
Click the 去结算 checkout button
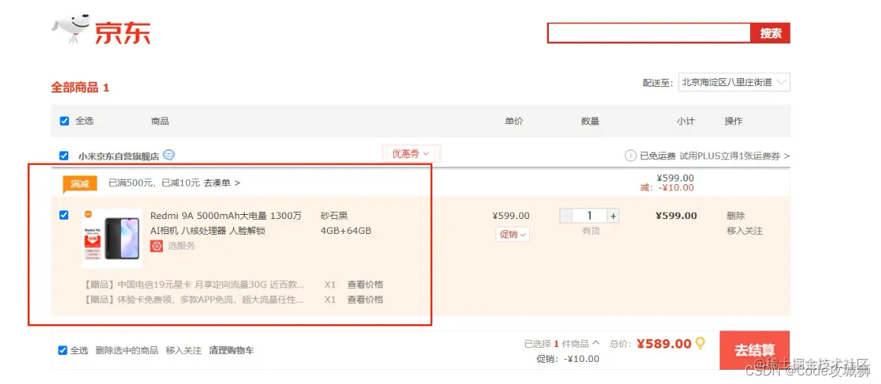pyautogui.click(x=754, y=351)
